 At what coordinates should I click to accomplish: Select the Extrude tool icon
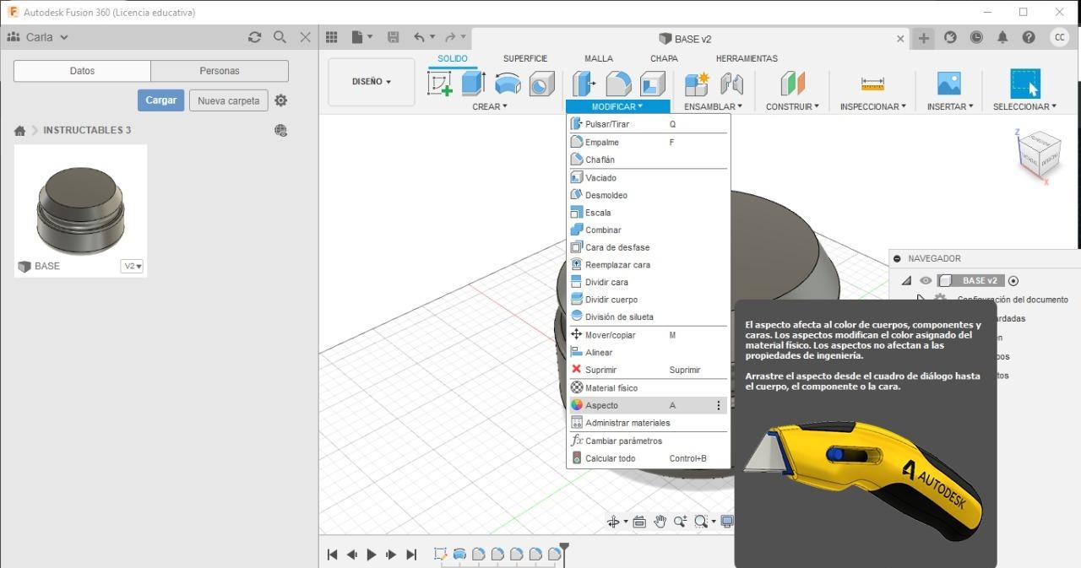point(473,84)
